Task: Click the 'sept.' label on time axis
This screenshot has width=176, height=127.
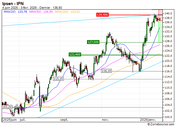Action: point(64,120)
